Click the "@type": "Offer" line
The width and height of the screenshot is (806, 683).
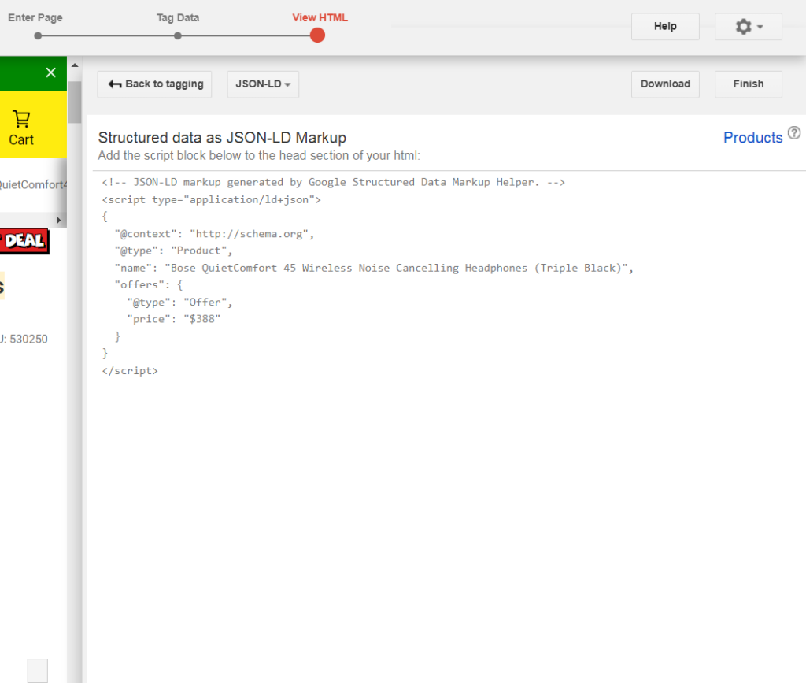click(180, 302)
